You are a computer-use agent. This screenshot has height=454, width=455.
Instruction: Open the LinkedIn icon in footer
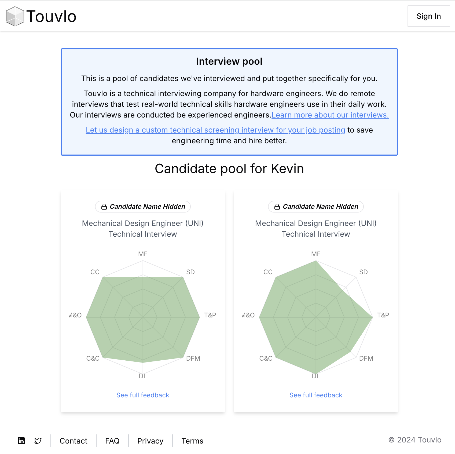pyautogui.click(x=21, y=441)
